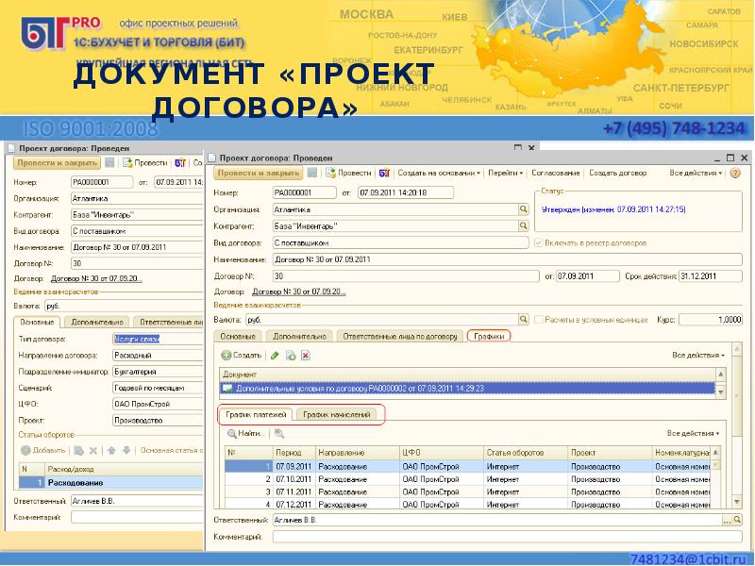The height and width of the screenshot is (566, 755).
Task: Expand 'Создать на основании' dropdown
Action: pyautogui.click(x=440, y=174)
